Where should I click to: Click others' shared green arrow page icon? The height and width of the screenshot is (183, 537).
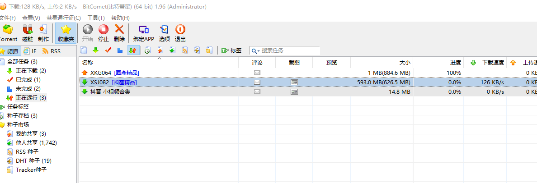coord(172,50)
